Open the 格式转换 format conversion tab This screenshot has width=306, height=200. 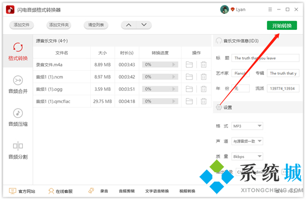coord(18,52)
